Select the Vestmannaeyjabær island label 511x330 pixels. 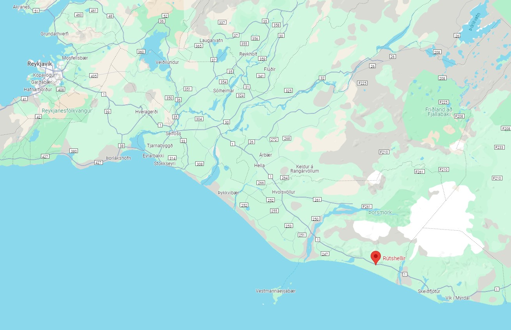[276, 291]
